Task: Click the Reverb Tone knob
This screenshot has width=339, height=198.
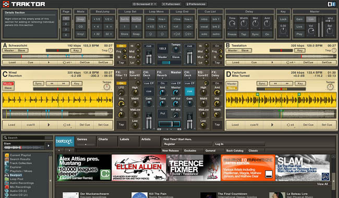Action: point(162,104)
